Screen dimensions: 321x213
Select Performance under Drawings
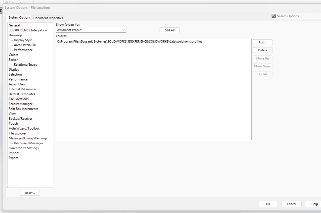(23, 50)
